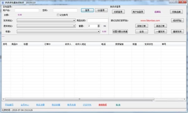Close the window
Viewport: 188px width, 113px height.
(182, 2)
